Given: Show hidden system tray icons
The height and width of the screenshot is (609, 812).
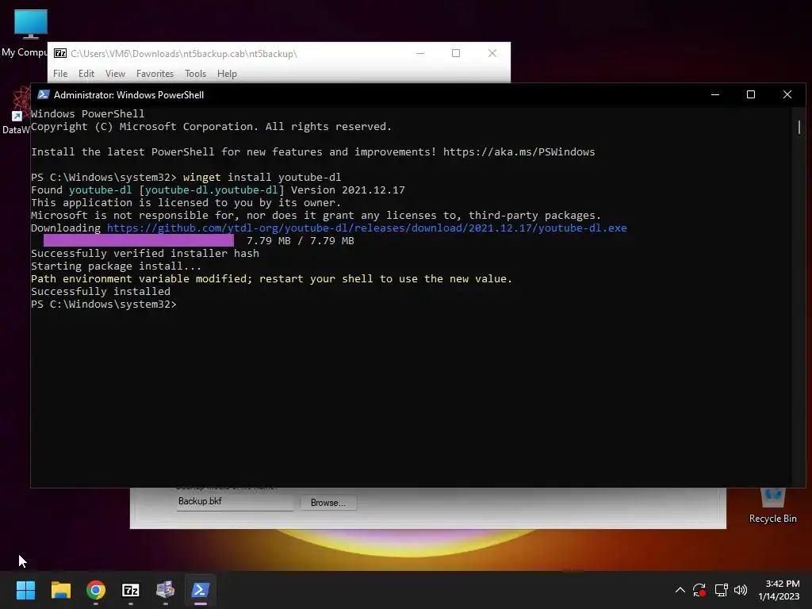Looking at the screenshot, I should coord(680,590).
